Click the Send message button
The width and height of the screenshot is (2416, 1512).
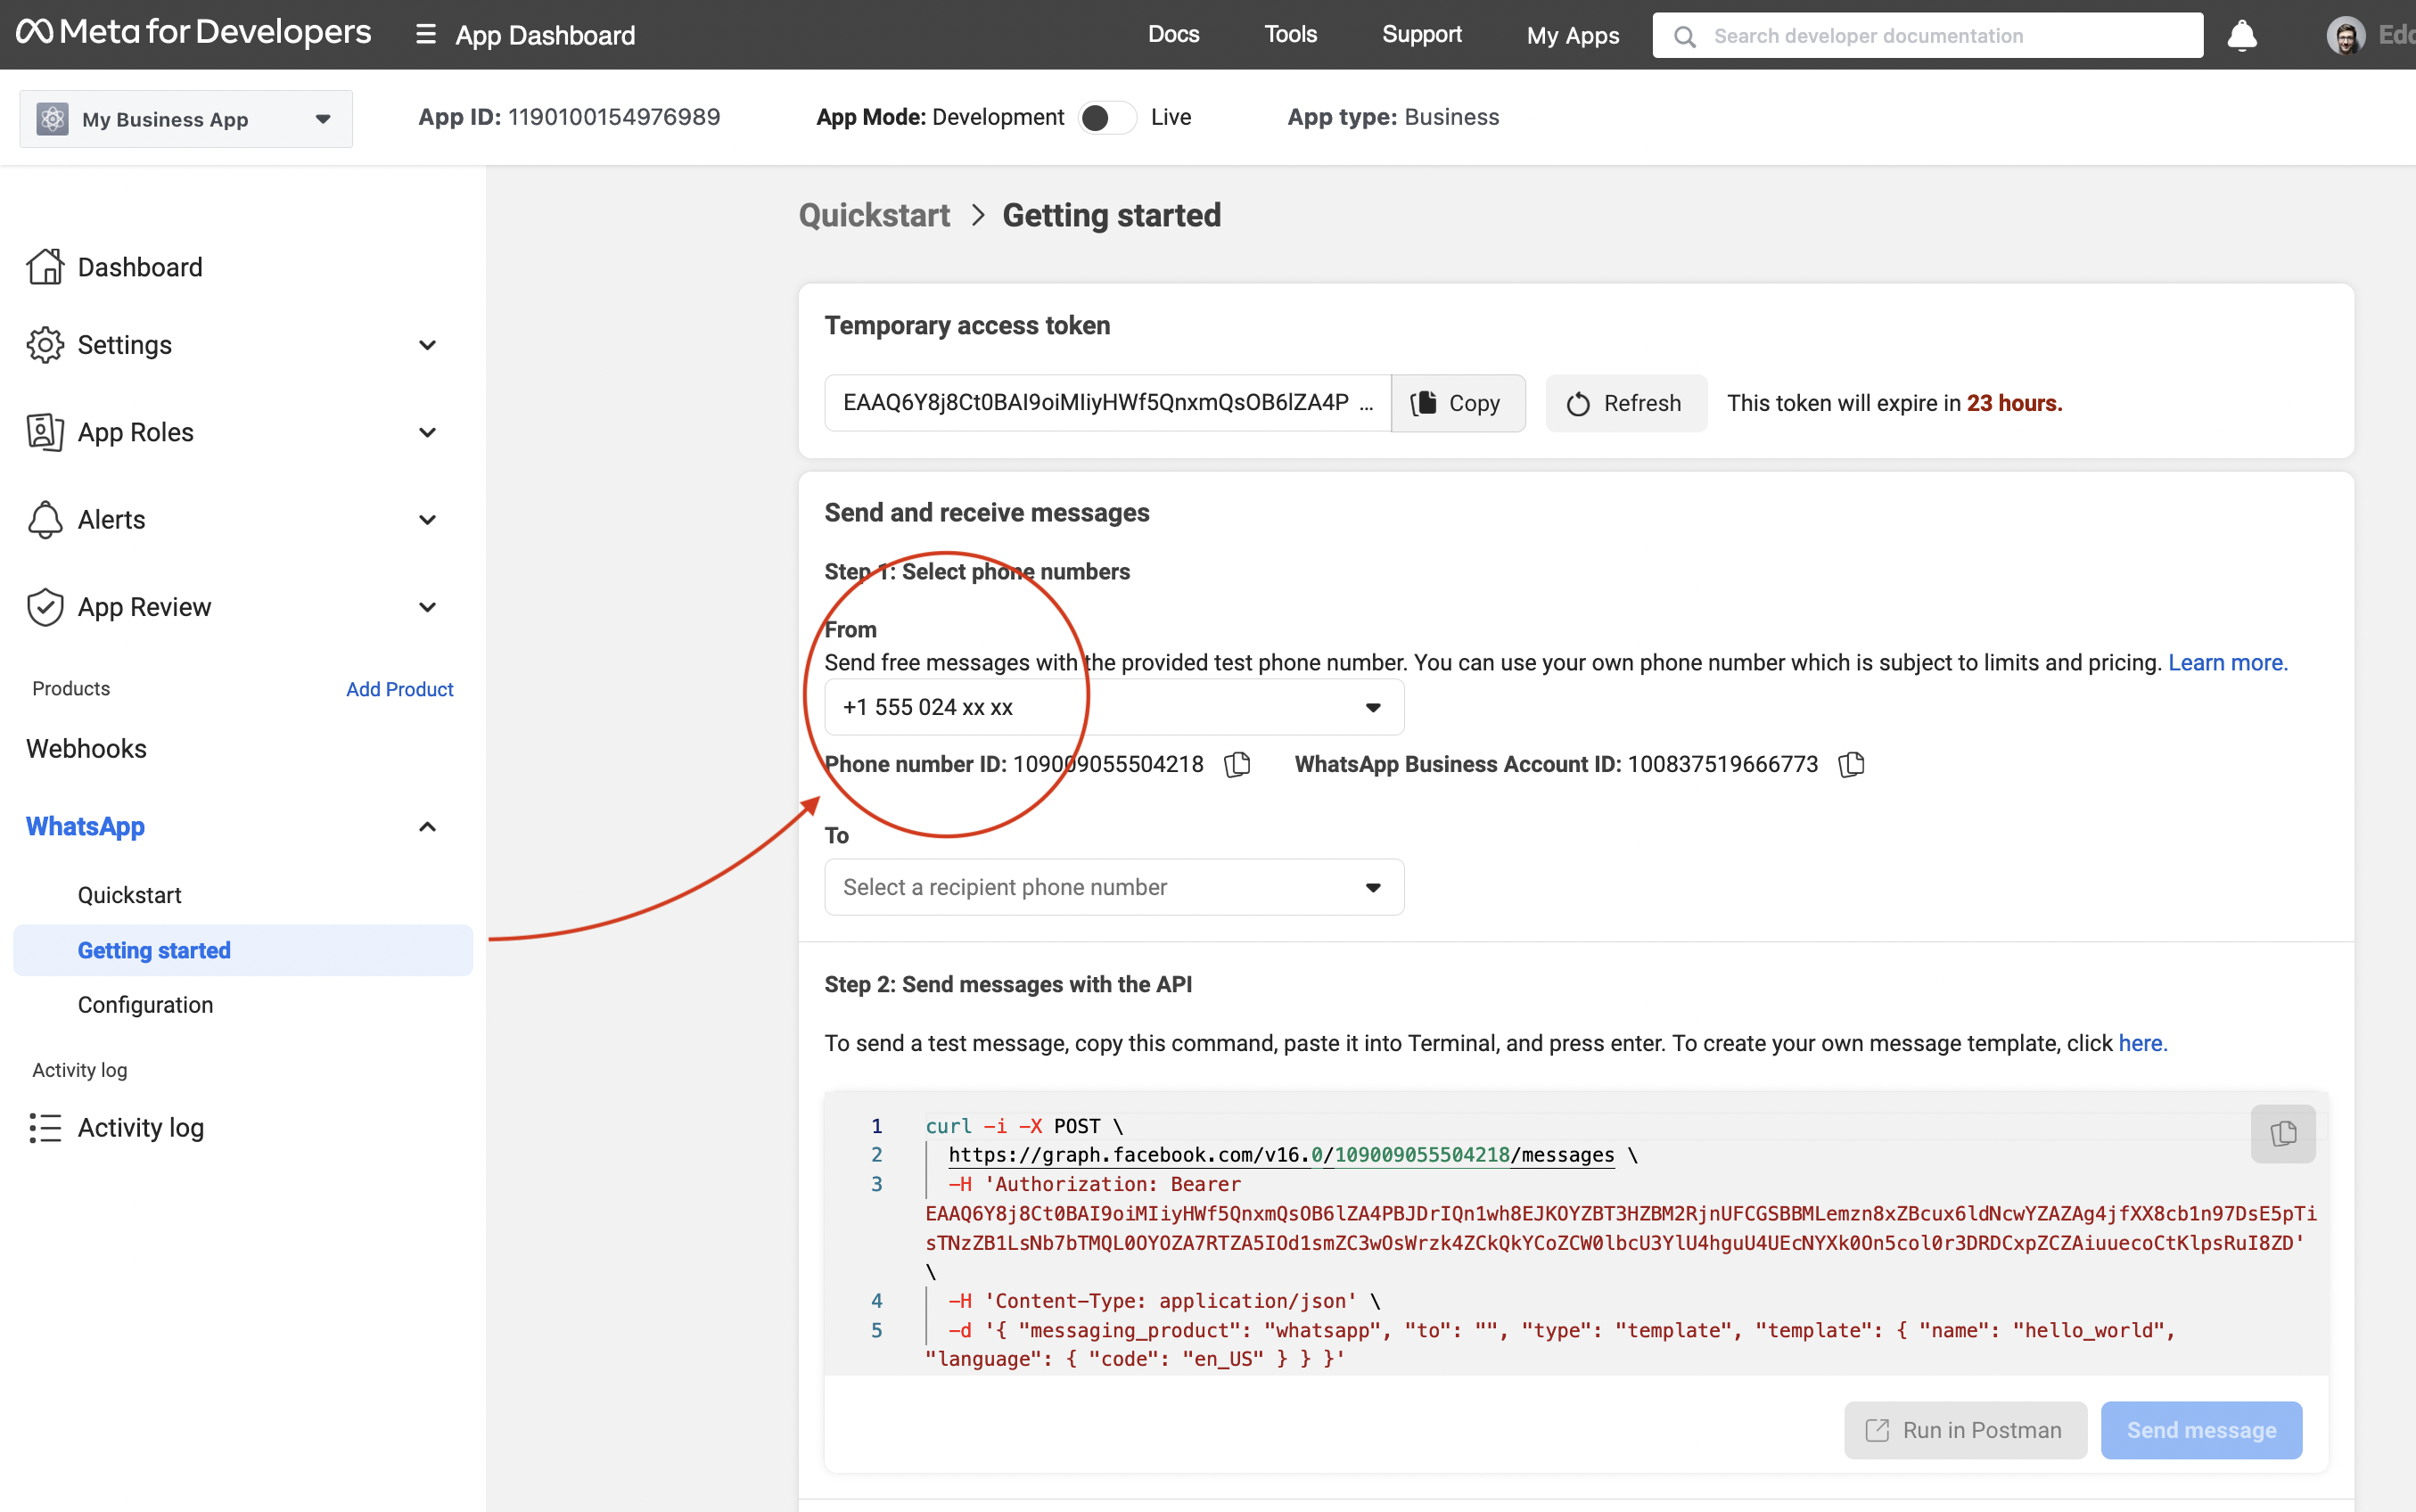click(2201, 1430)
